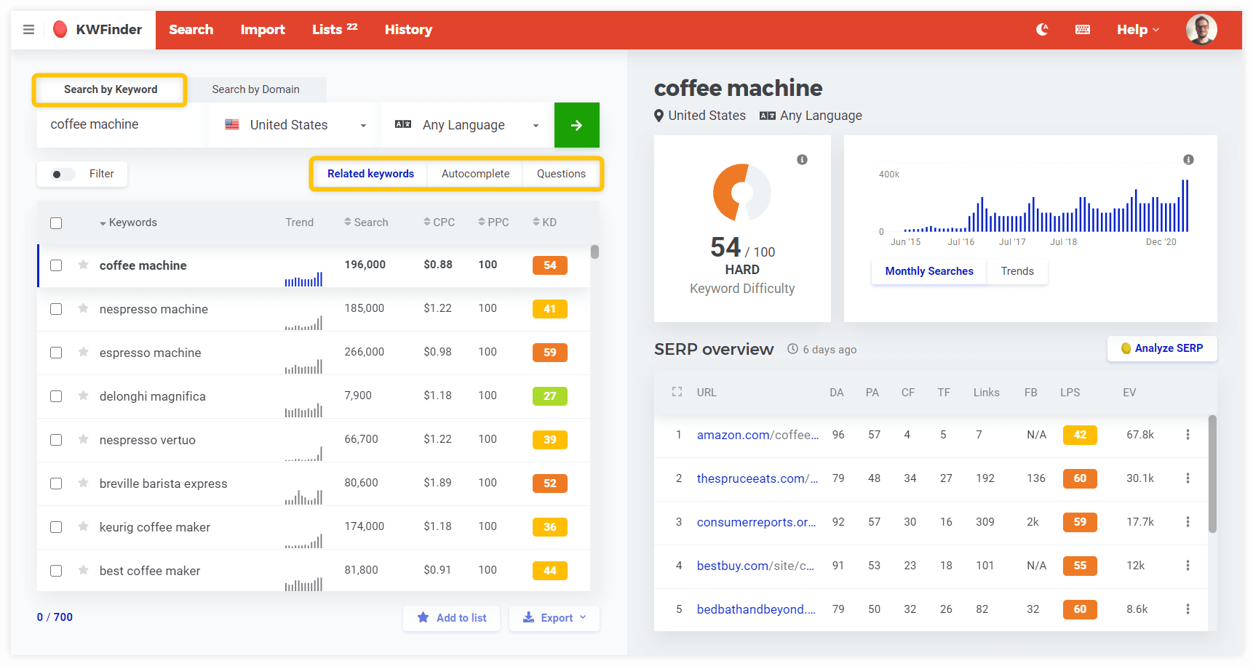Click green arrow search button
The image size is (1253, 666).
pos(577,125)
